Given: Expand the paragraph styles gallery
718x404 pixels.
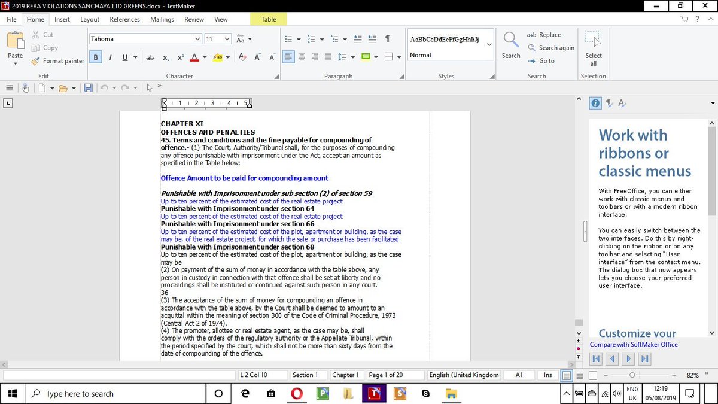Looking at the screenshot, I should tap(489, 45).
